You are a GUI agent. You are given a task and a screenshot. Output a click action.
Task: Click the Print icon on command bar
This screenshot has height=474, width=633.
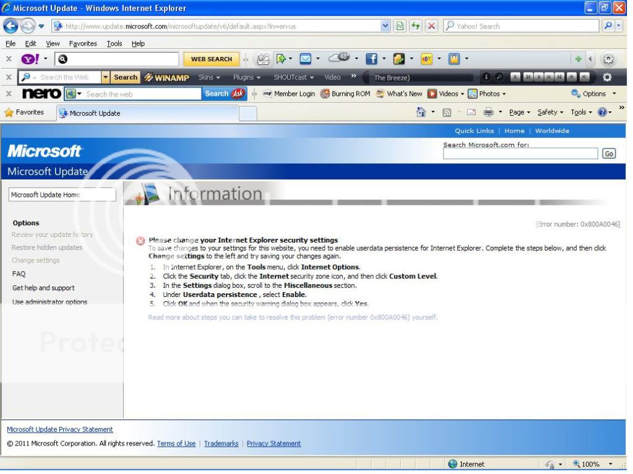point(488,112)
